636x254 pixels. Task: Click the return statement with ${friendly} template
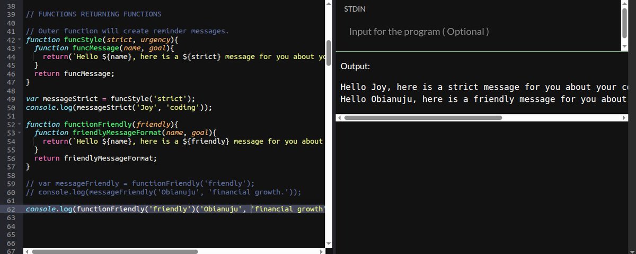click(x=183, y=141)
